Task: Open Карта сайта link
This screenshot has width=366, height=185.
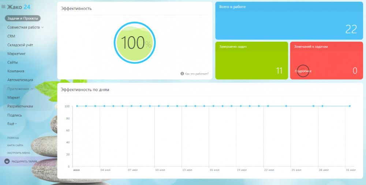Action: click(x=15, y=145)
